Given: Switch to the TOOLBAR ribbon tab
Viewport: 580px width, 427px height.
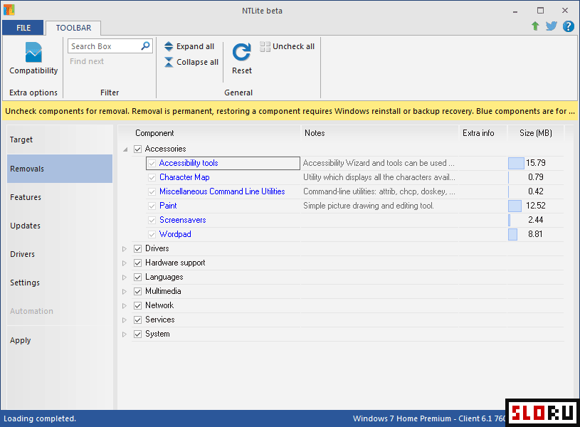Looking at the screenshot, I should (x=73, y=28).
